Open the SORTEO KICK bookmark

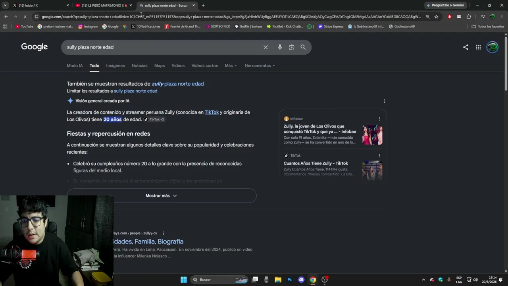tap(218, 27)
